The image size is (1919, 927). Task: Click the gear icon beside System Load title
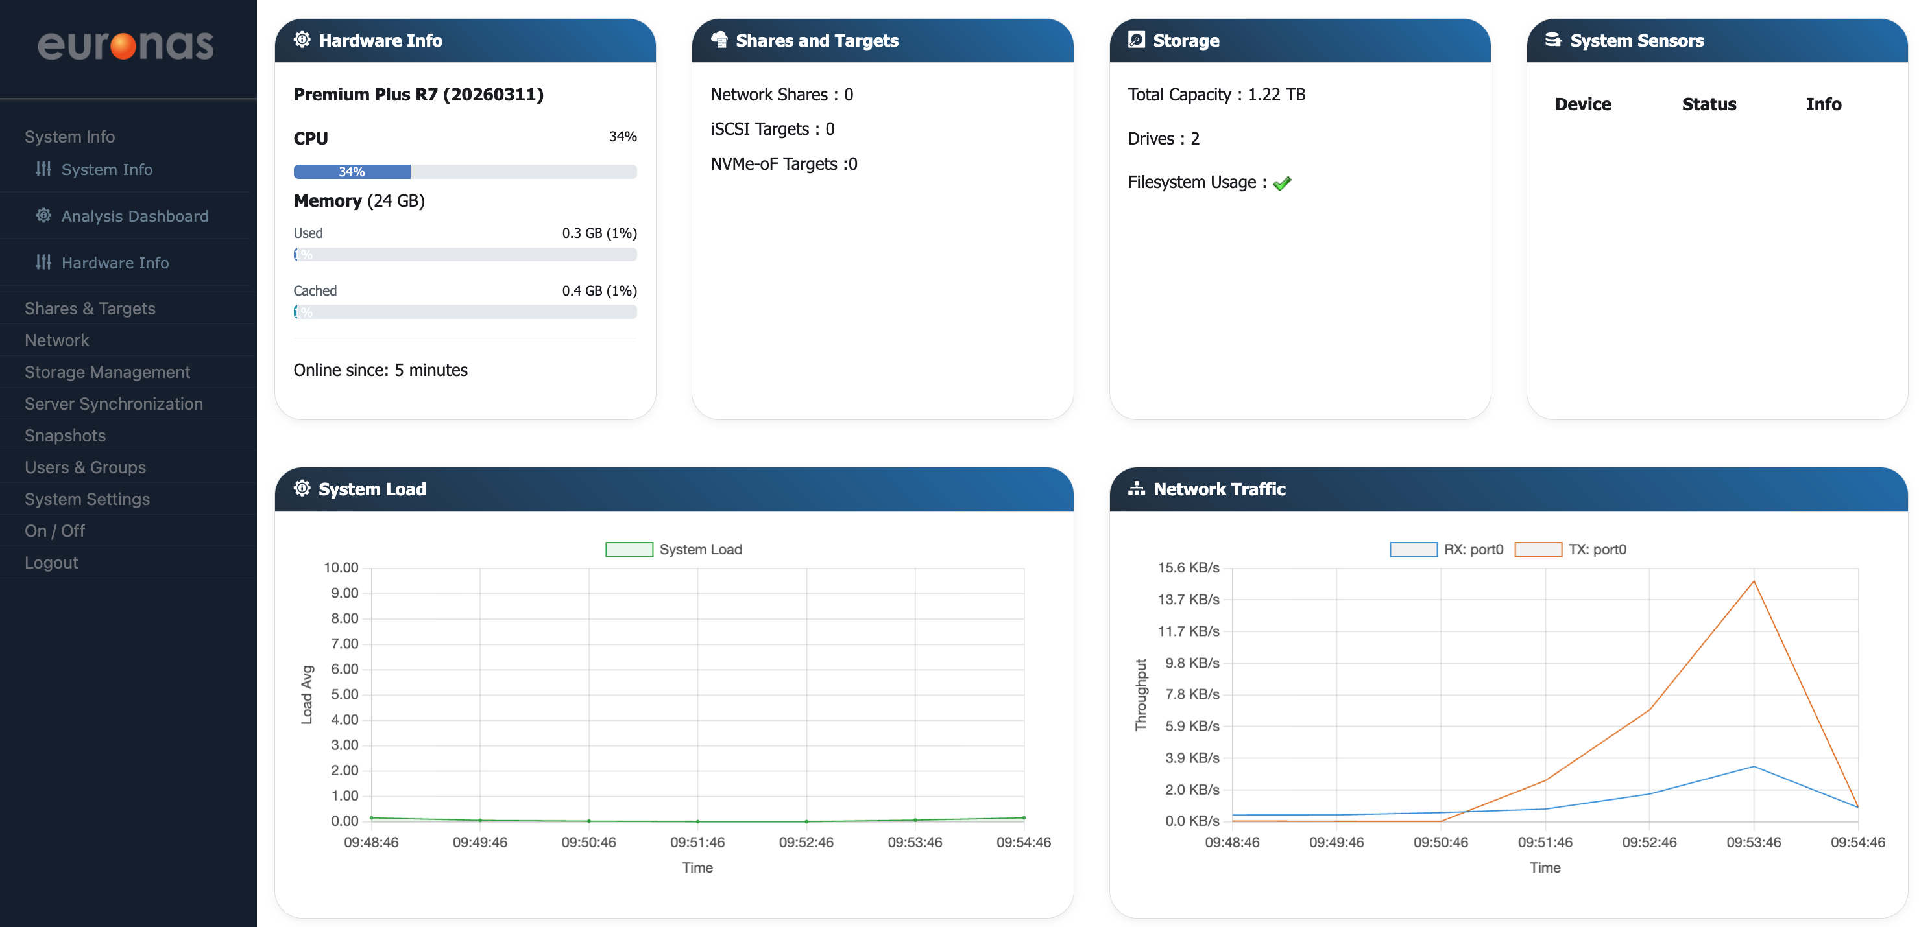click(302, 488)
